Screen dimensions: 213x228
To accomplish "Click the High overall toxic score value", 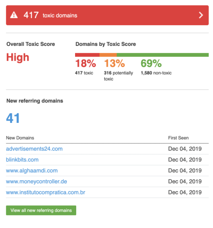I will [18, 57].
